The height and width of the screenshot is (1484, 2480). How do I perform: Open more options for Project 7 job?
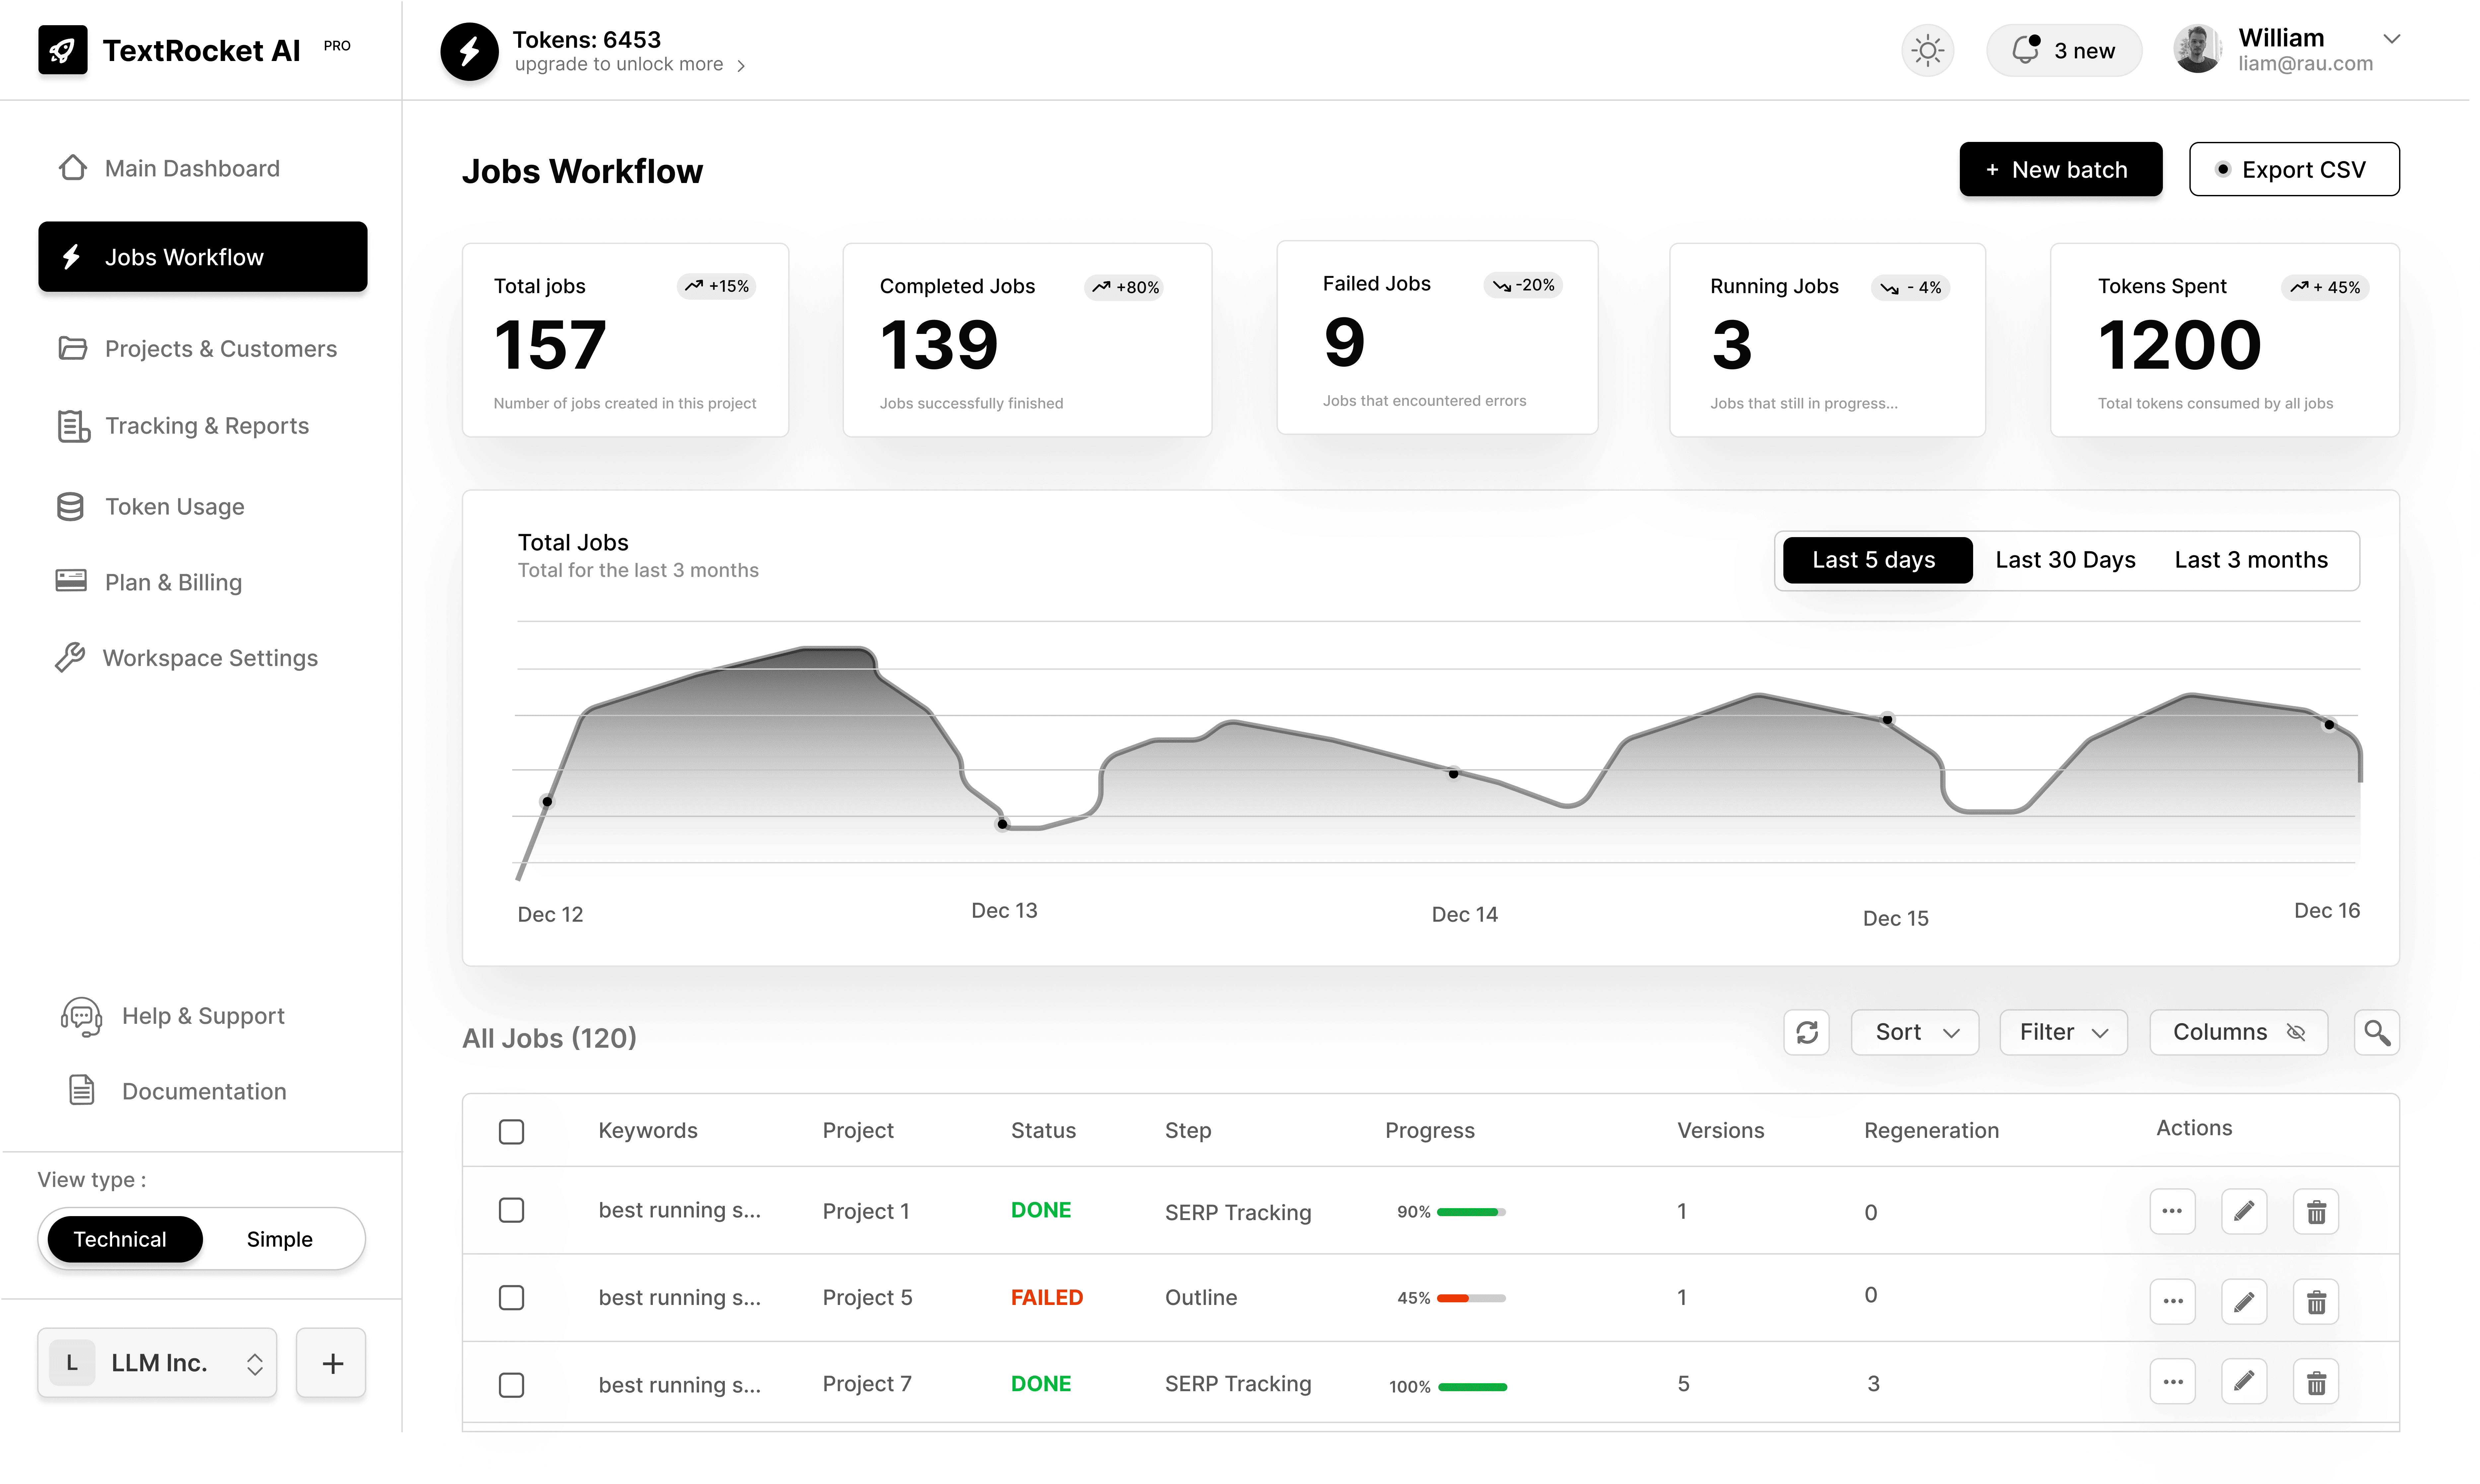[2172, 1382]
